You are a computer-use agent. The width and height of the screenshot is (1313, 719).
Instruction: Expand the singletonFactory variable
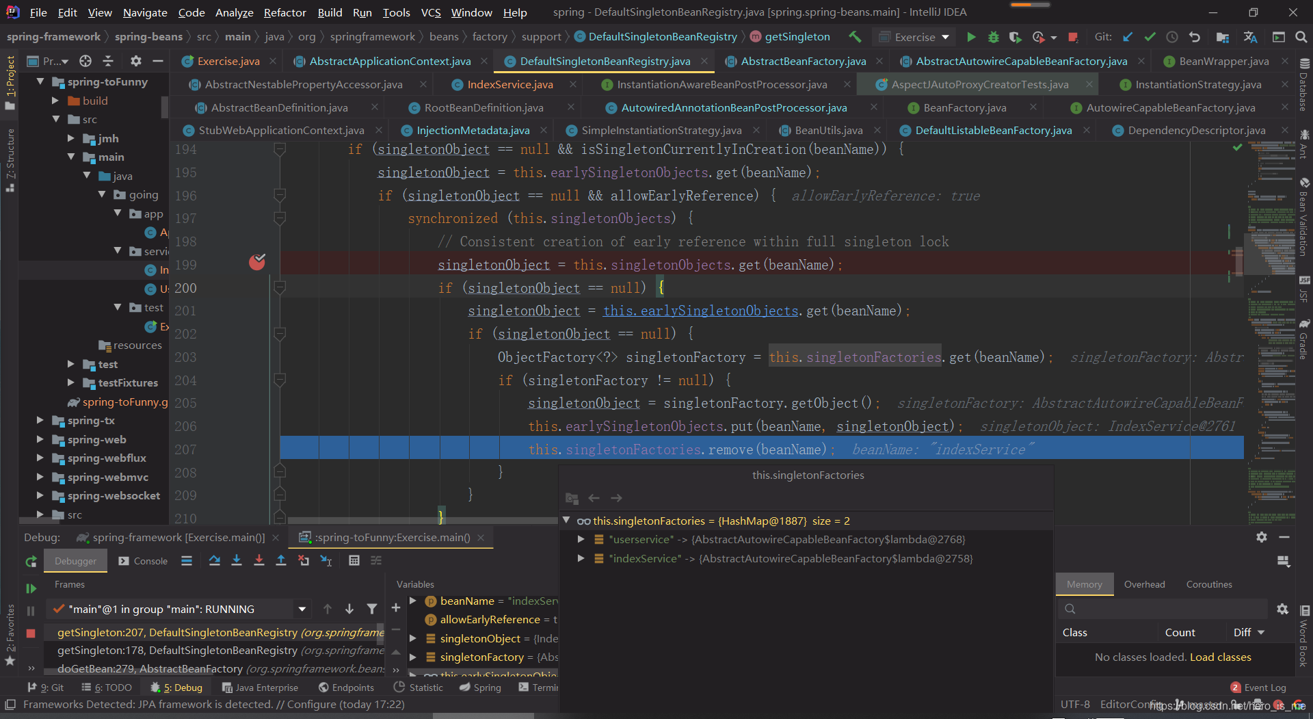point(413,657)
